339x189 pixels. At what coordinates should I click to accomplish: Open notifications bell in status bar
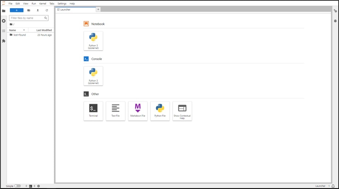coord(333,186)
